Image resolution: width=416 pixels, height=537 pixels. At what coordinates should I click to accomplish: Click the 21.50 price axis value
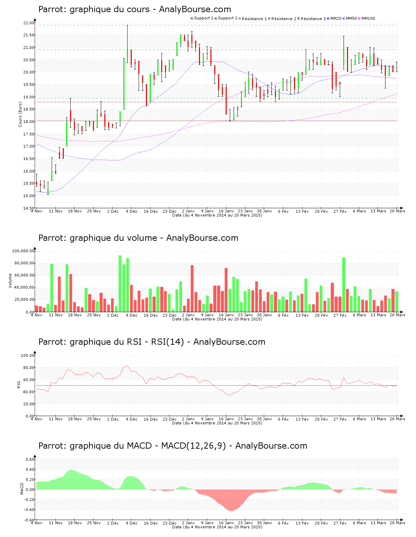pyautogui.click(x=29, y=35)
